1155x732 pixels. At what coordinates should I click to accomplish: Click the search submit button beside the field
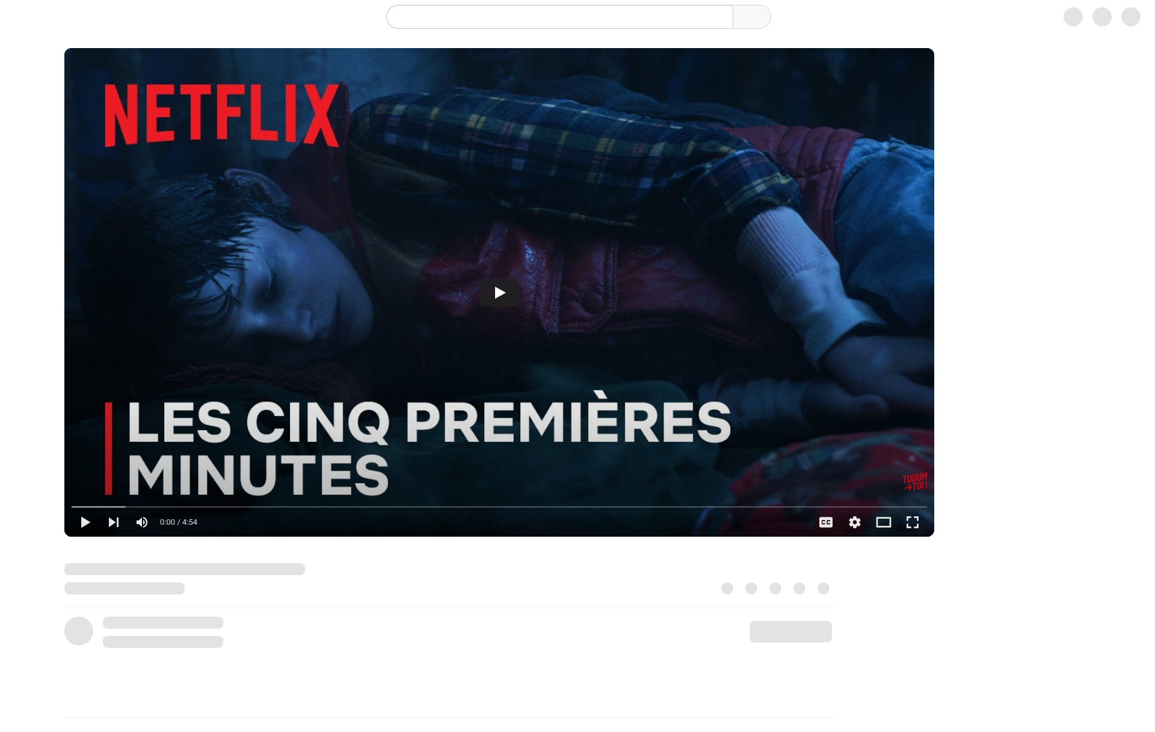pos(752,17)
